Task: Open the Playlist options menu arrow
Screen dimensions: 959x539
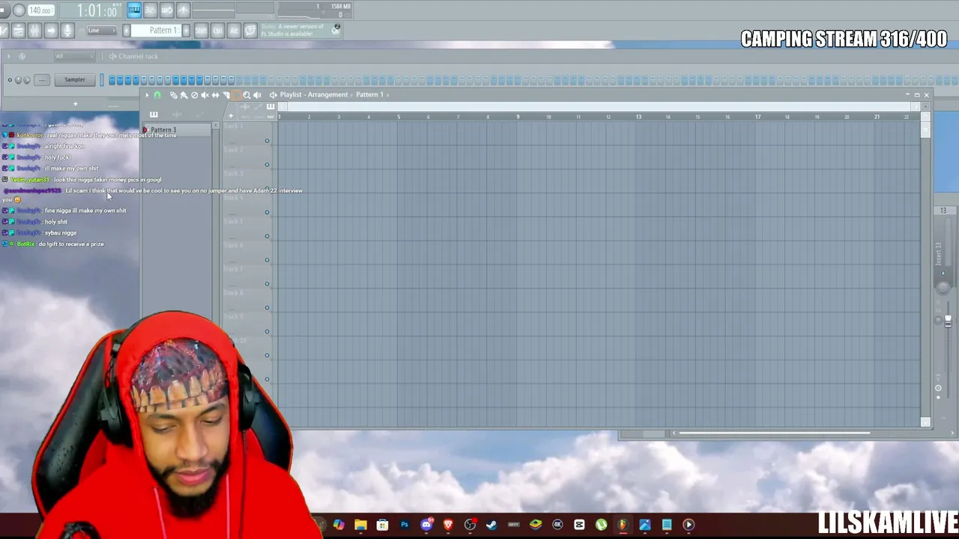Action: [x=147, y=95]
